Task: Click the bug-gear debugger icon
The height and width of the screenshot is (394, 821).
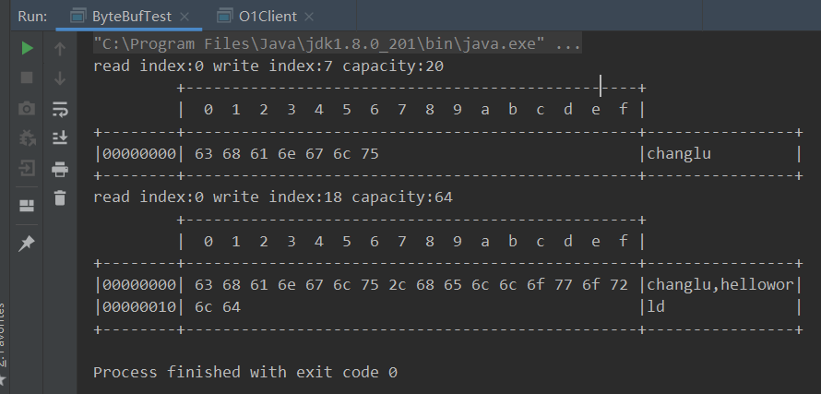Action: pyautogui.click(x=27, y=138)
